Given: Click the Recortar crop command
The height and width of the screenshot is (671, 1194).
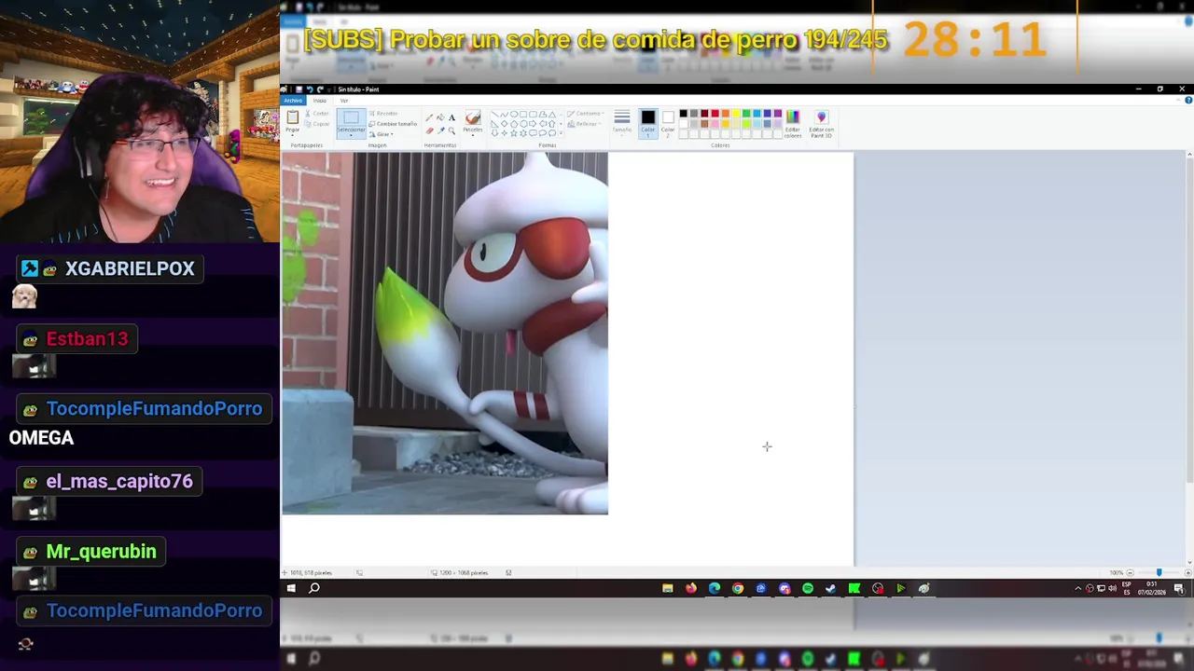Looking at the screenshot, I should click(x=383, y=114).
